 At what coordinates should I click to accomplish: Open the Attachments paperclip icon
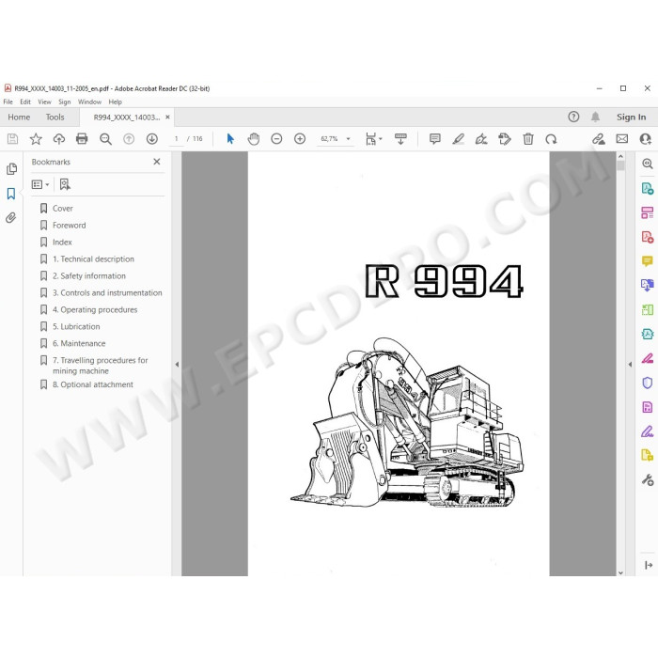pyautogui.click(x=11, y=217)
